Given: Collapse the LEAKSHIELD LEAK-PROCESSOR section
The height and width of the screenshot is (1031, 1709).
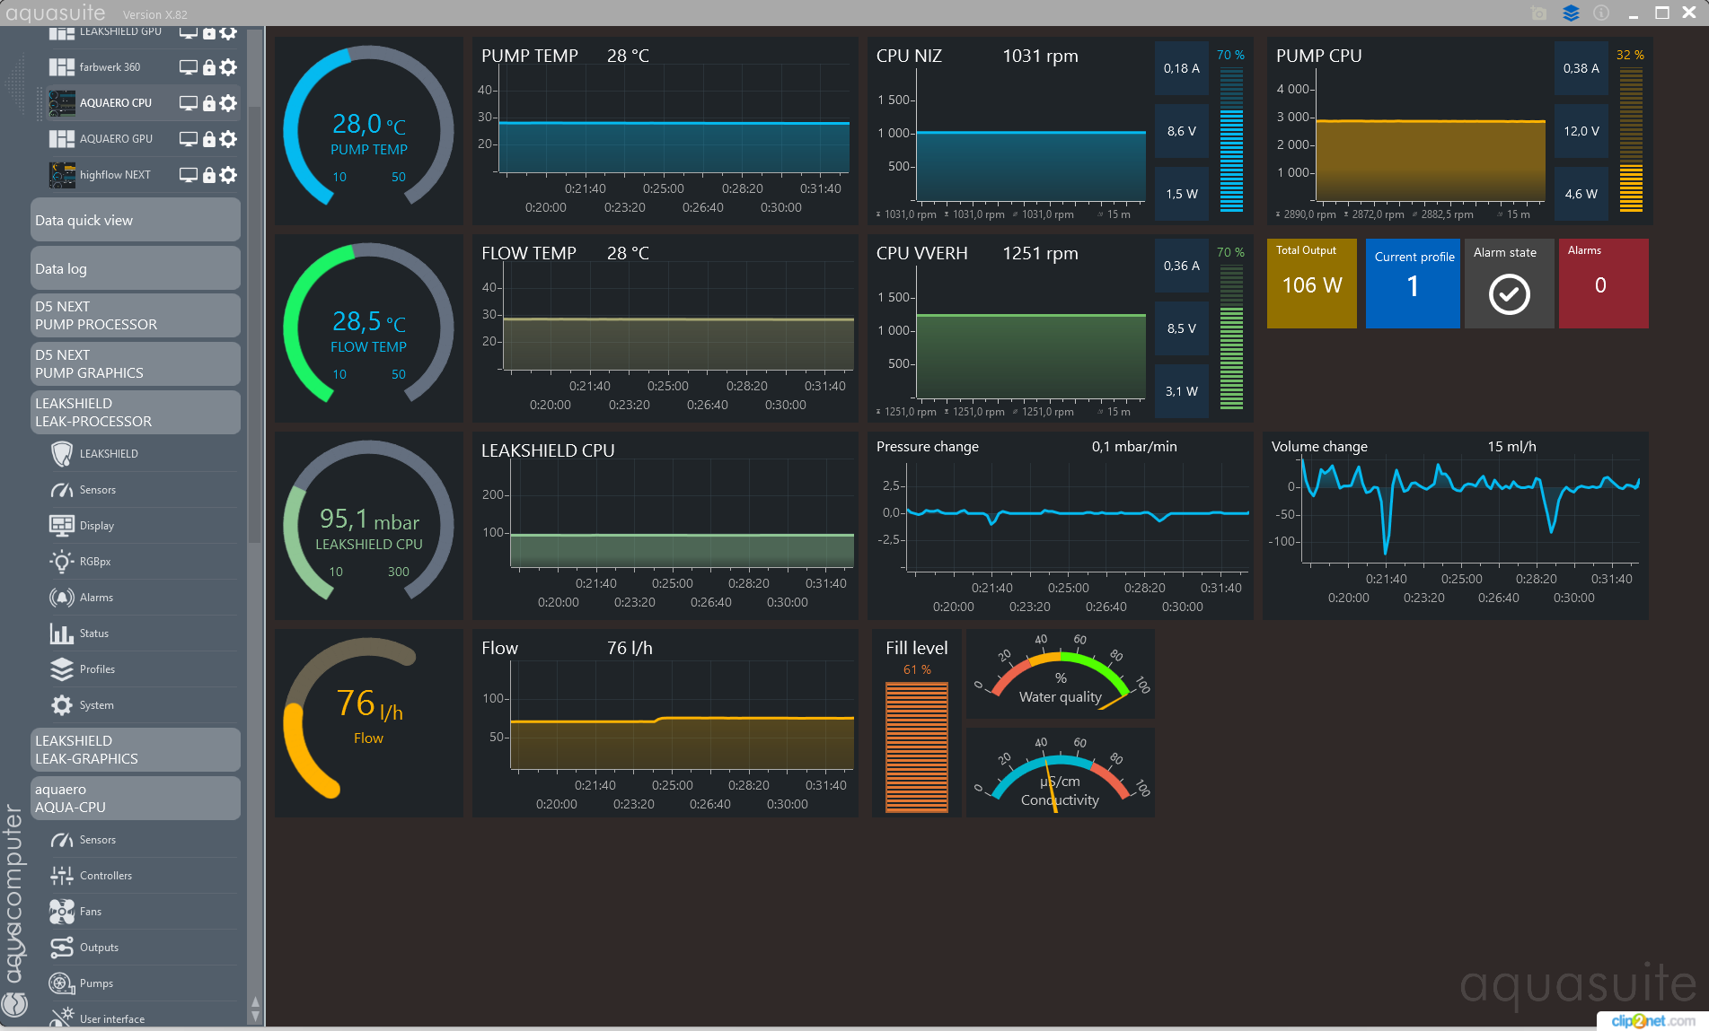Looking at the screenshot, I should tap(136, 413).
